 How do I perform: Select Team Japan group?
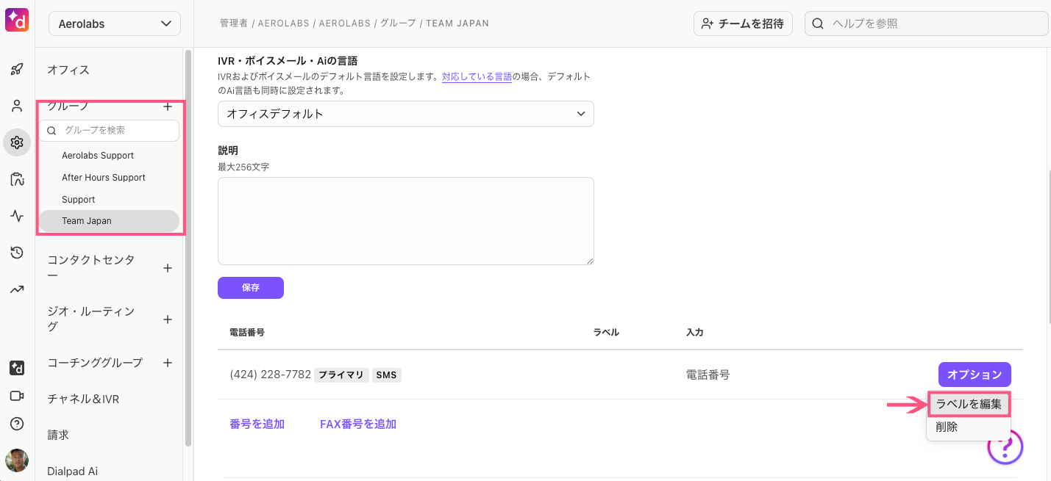(x=110, y=221)
